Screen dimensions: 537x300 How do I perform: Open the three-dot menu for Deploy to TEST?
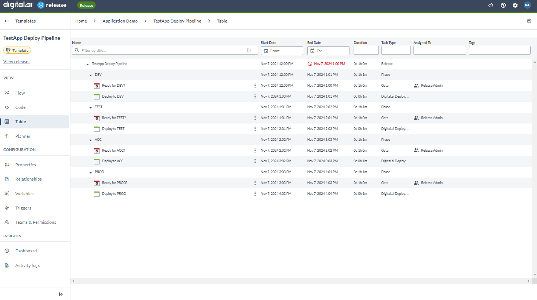[x=255, y=129]
